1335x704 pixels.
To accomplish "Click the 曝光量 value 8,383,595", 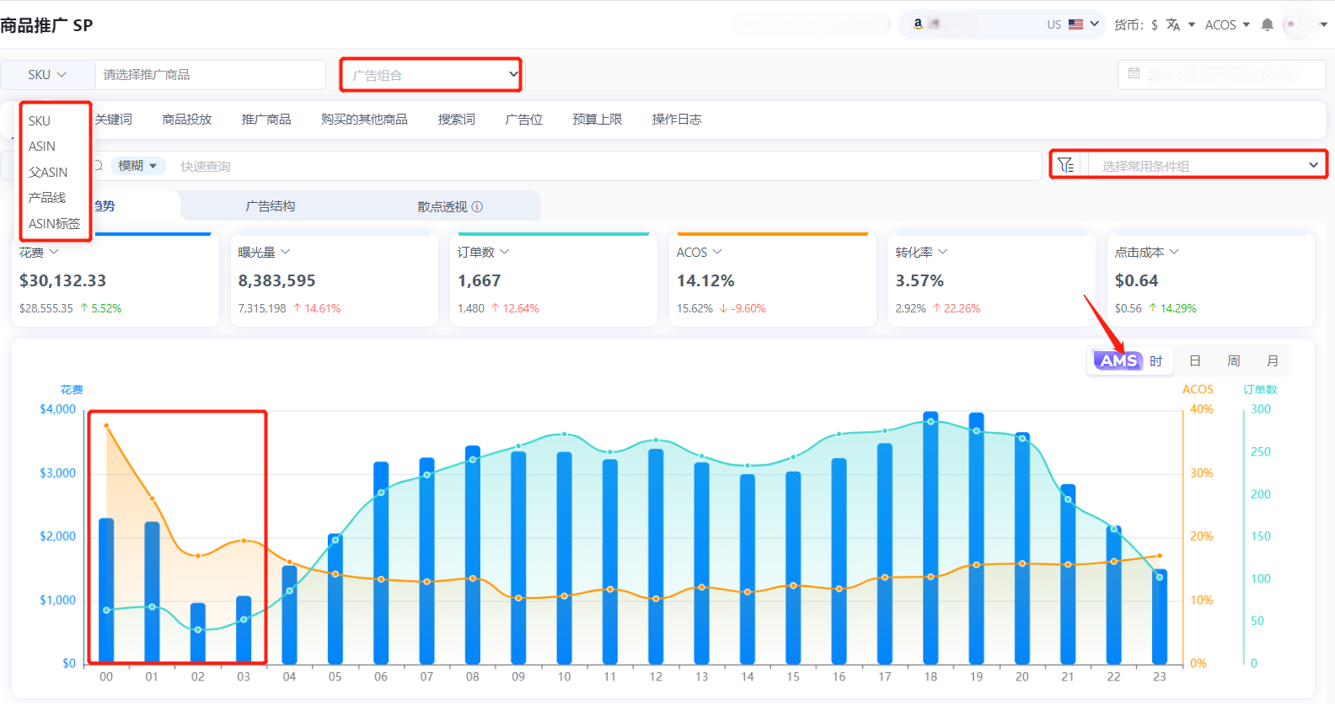I will click(276, 280).
